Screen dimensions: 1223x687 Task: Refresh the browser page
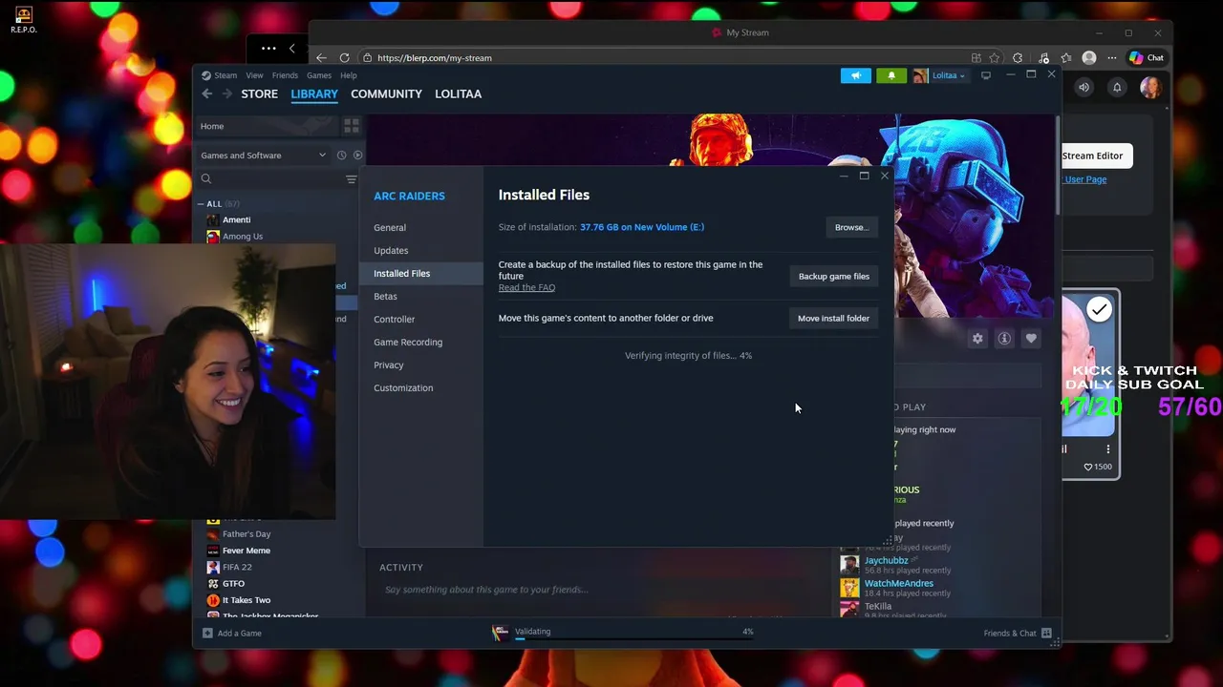(344, 58)
